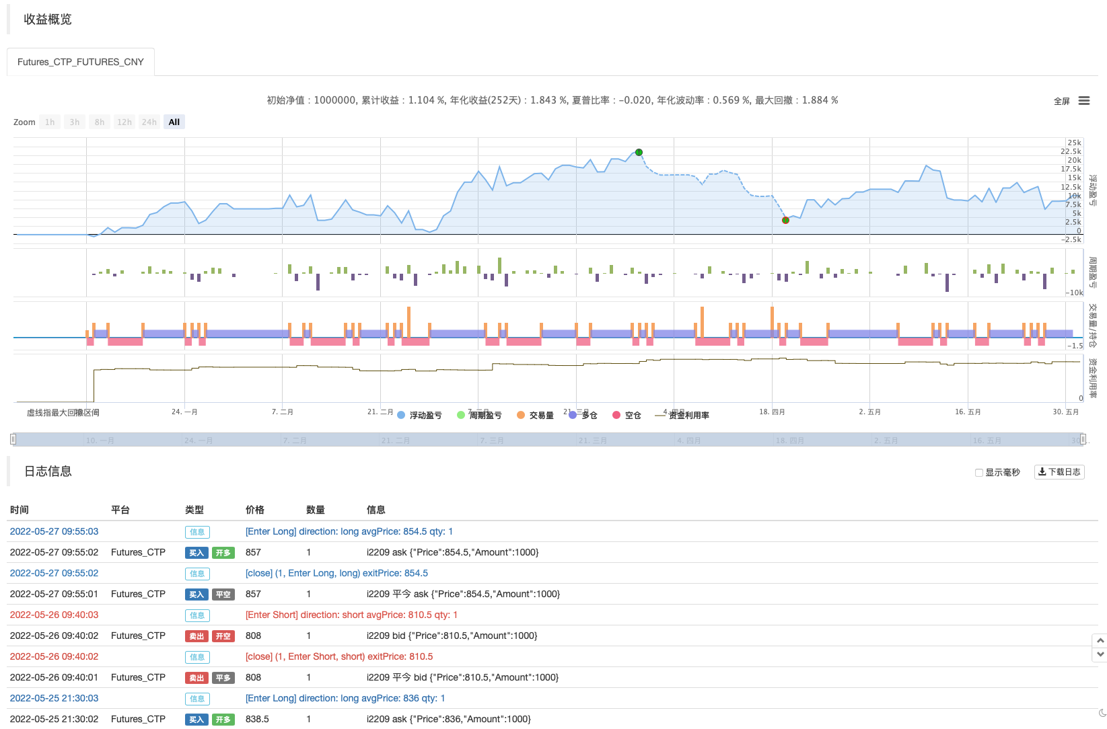Toggle the 资金利用率 legend series
1107x729 pixels.
coord(682,415)
